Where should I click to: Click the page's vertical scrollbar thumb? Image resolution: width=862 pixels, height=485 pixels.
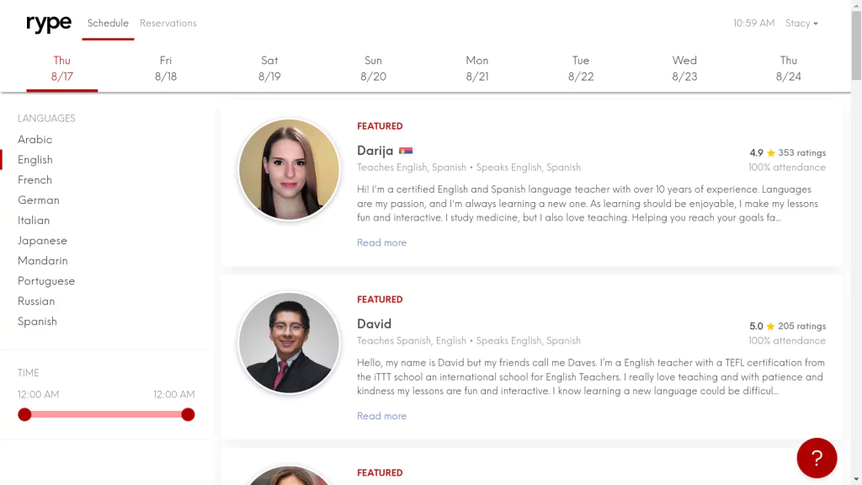[x=856, y=44]
